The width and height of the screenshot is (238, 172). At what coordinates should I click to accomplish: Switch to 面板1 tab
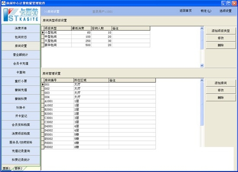[7, 169]
